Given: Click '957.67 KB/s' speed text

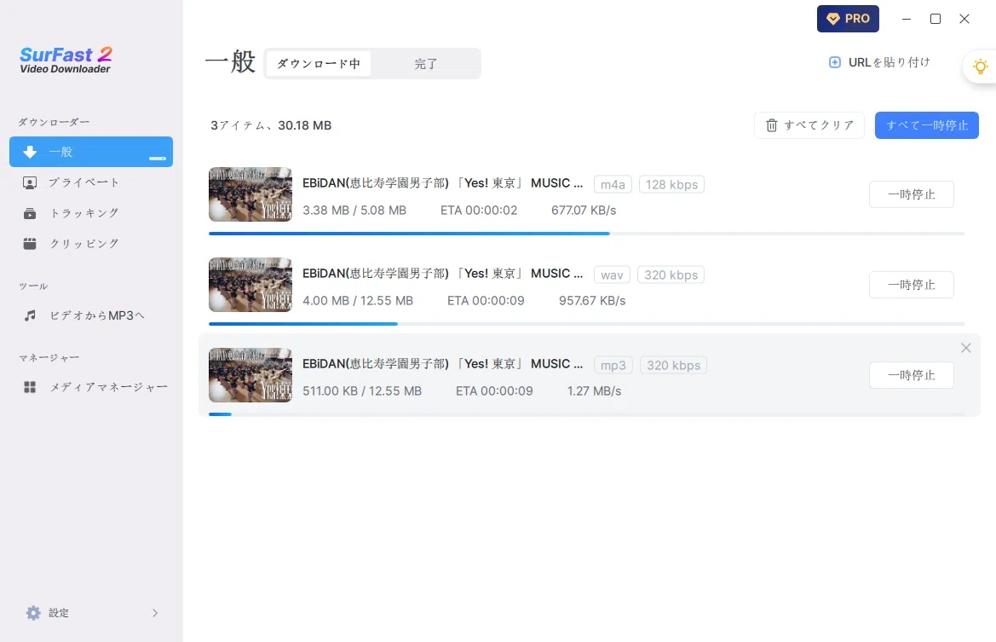Looking at the screenshot, I should coord(592,301).
